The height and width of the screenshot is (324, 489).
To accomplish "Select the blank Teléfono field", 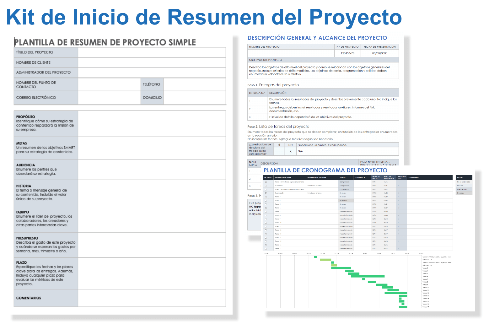I will tap(195, 84).
